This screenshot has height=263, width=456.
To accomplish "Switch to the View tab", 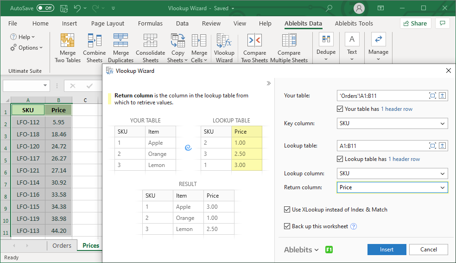I will [x=240, y=23].
